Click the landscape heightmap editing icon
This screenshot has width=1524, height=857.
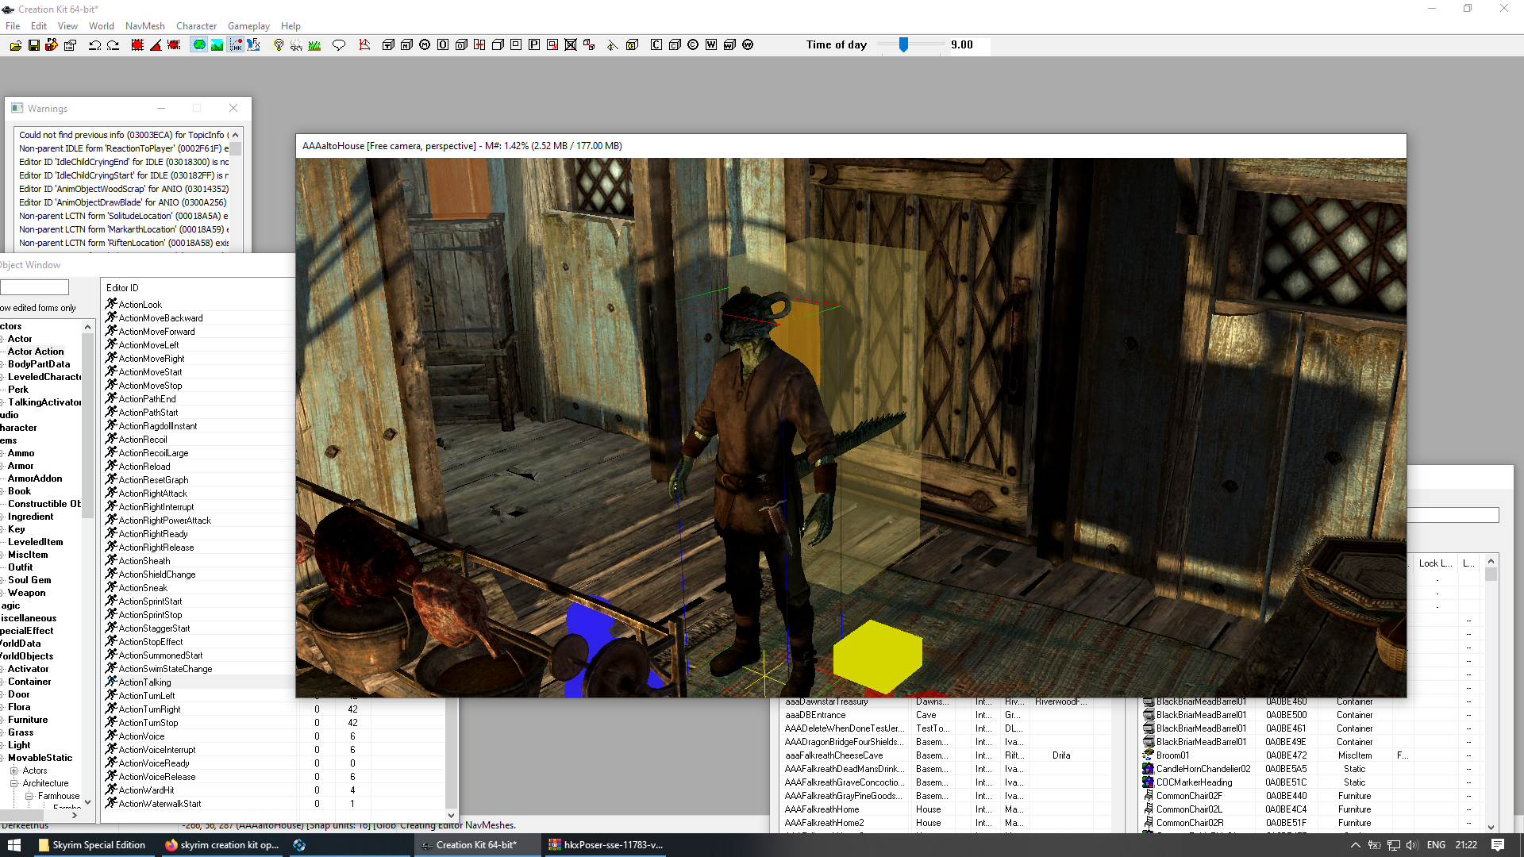click(217, 45)
